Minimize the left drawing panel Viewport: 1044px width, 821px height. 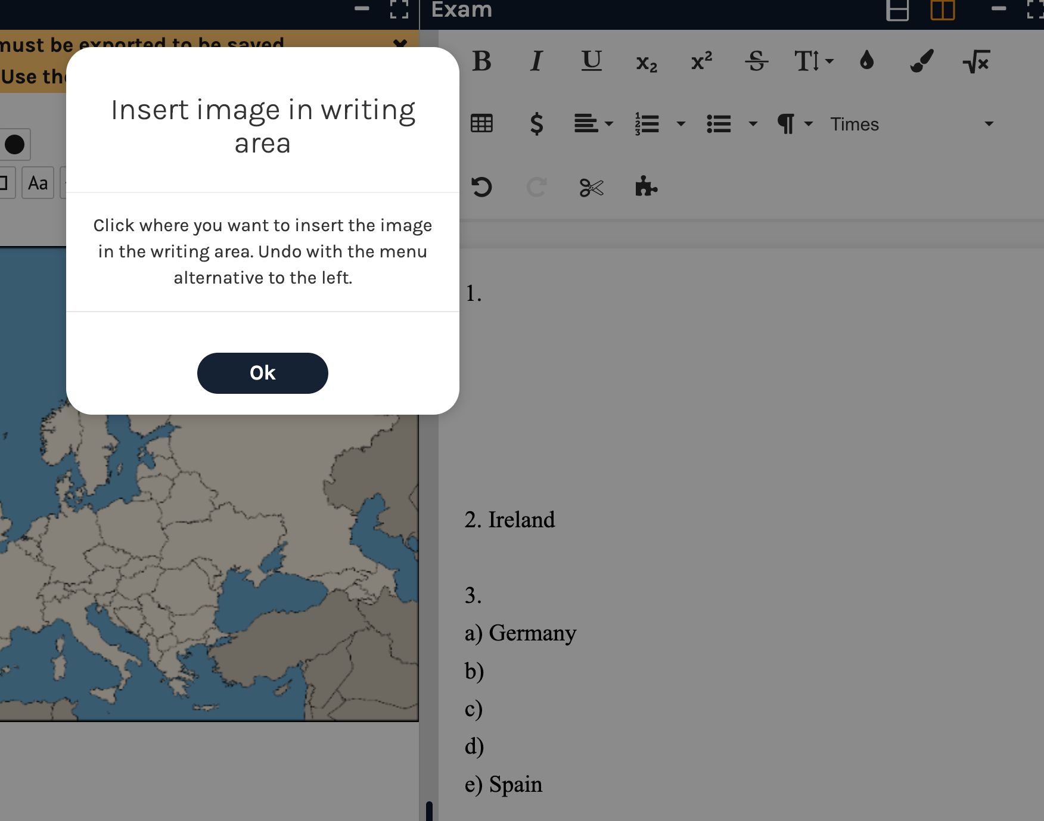pos(362,8)
